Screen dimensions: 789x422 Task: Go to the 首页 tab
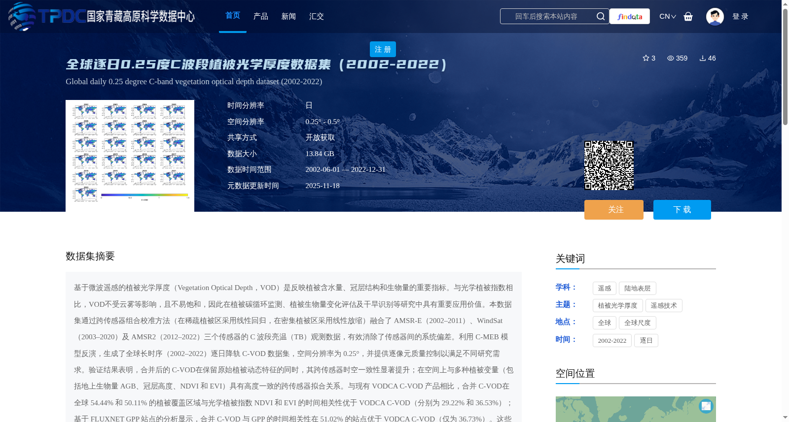click(x=233, y=16)
